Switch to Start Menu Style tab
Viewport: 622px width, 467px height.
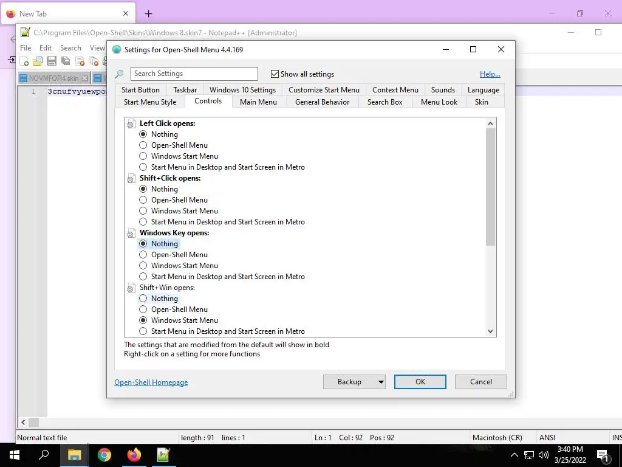coord(150,102)
